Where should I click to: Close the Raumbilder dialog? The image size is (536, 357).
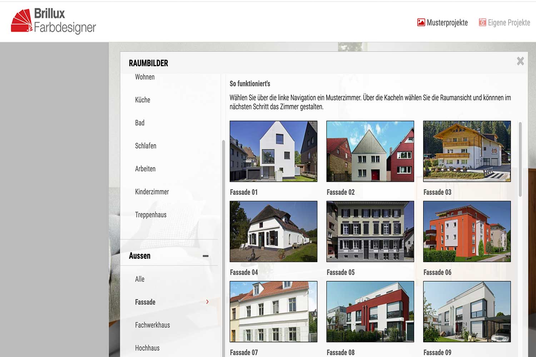pyautogui.click(x=520, y=61)
